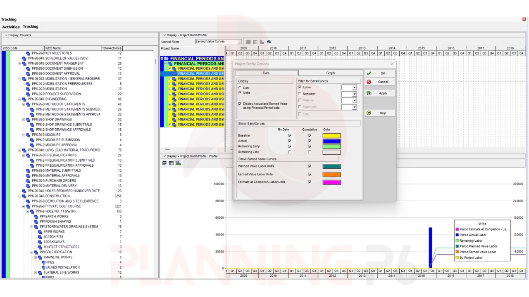Click the Apply button icon
Image resolution: width=529 pixels, height=297 pixels.
point(369,93)
